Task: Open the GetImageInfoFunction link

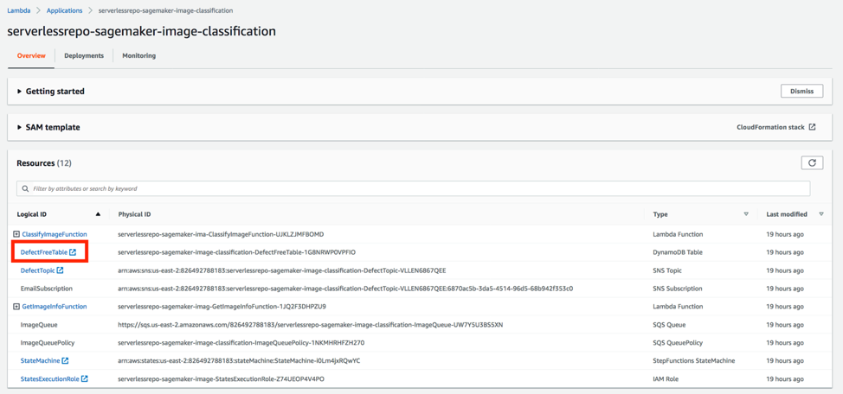Action: [x=55, y=307]
